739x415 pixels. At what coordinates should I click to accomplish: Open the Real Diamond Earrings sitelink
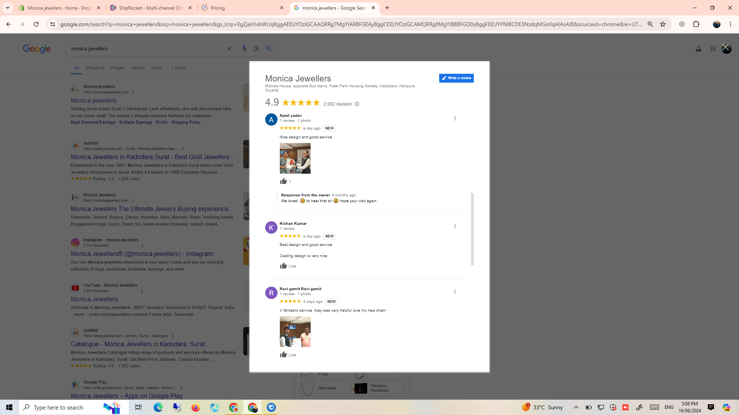point(93,123)
